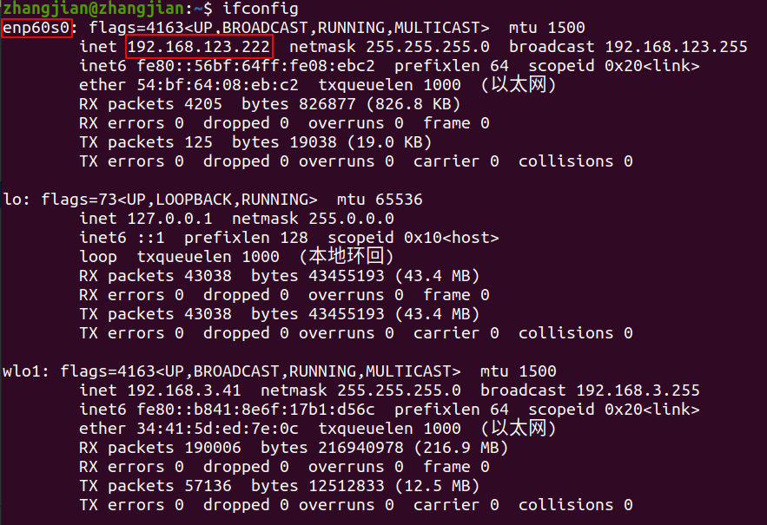Screen dimensions: 767x525
Task: Click wlo1 MAC address 34:41:5d:ed:7e:0c
Action: pyautogui.click(x=217, y=429)
